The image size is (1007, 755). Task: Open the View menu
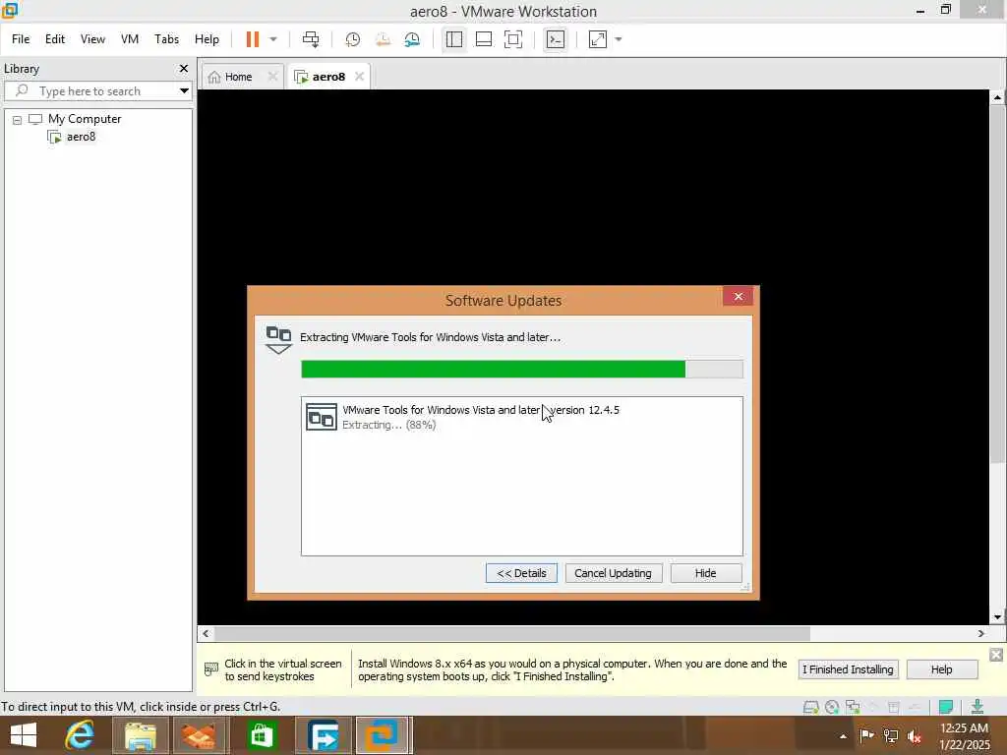coord(92,39)
